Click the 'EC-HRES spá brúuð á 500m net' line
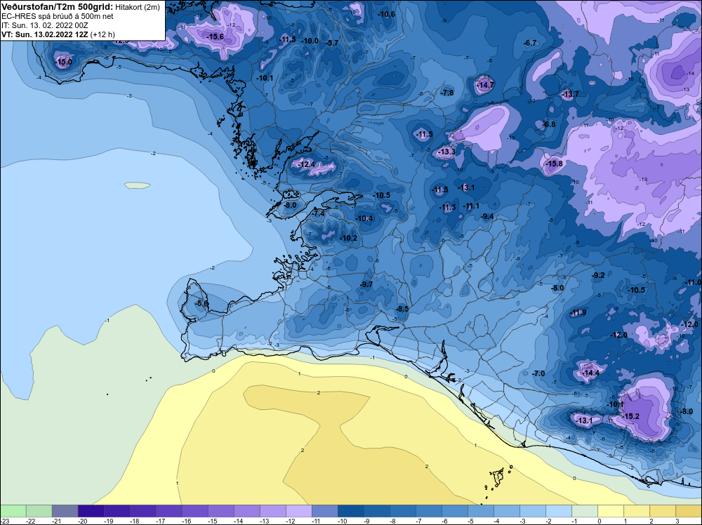This screenshot has height=525, width=702. pyautogui.click(x=58, y=16)
